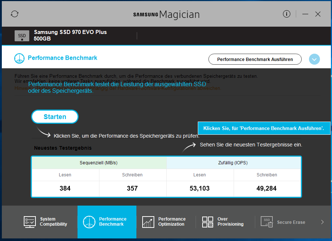Minimize the Samsung Magician window
The width and height of the screenshot is (332, 241).
tap(305, 14)
